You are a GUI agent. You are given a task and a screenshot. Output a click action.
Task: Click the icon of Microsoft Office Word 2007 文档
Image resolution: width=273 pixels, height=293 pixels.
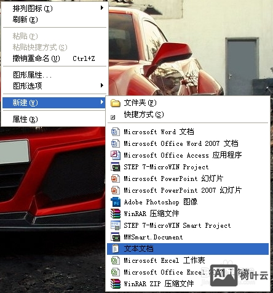coord(116,143)
